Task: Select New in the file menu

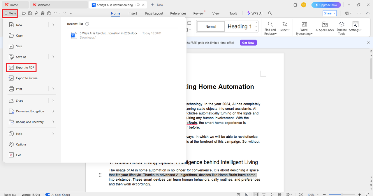Action: coord(19,25)
